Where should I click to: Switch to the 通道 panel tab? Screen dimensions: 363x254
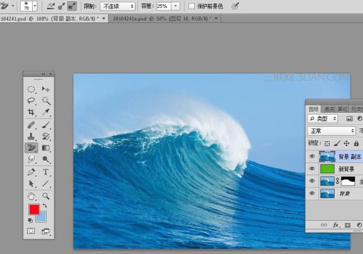point(329,109)
